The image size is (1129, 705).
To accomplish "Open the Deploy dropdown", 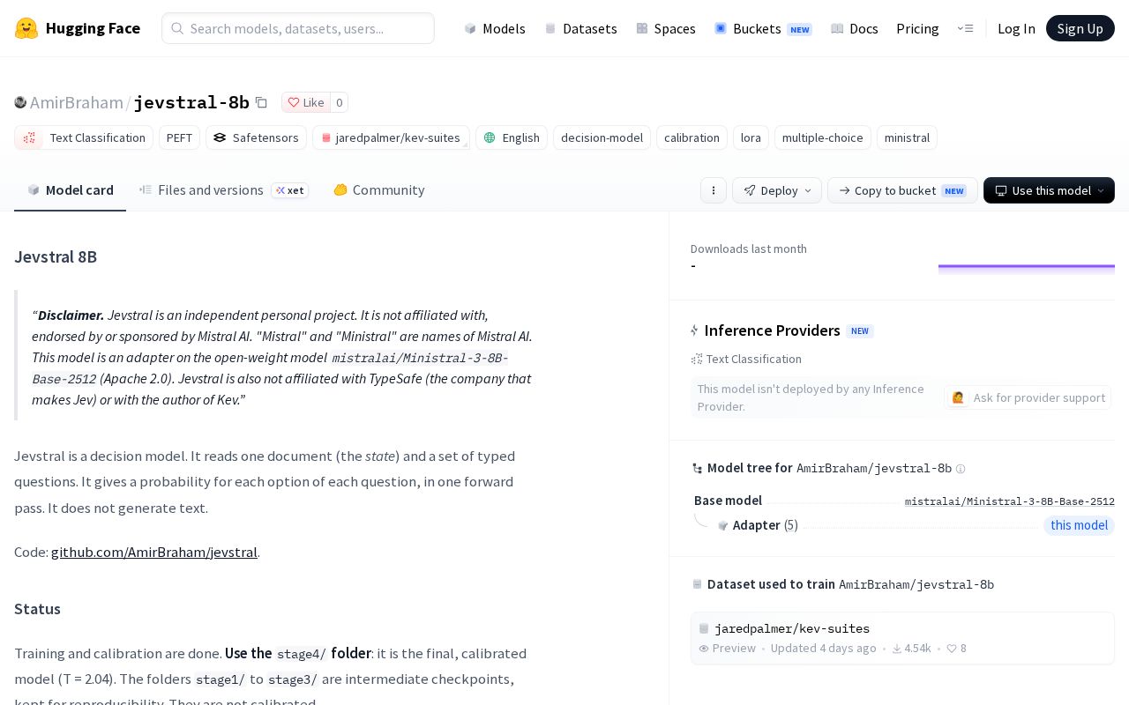I will pos(777,190).
